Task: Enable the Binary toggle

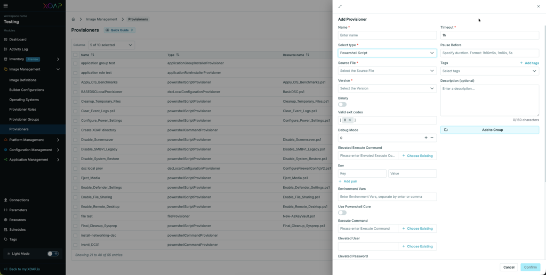Action: pyautogui.click(x=342, y=104)
